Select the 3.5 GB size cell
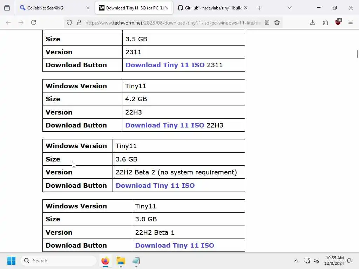Screen dimensions: 359x269 pos(184,39)
